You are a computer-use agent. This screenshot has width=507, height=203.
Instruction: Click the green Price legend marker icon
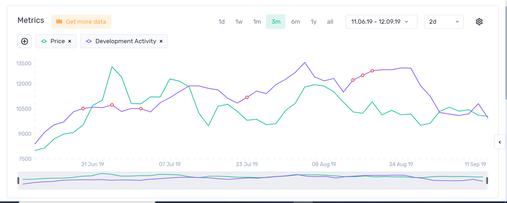point(44,42)
